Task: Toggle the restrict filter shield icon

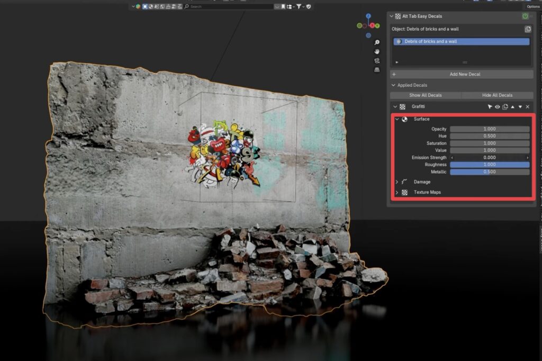Action: click(x=309, y=6)
